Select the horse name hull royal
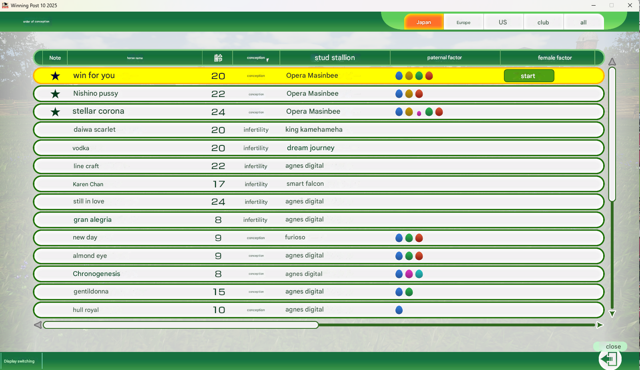The height and width of the screenshot is (370, 640). [86, 310]
